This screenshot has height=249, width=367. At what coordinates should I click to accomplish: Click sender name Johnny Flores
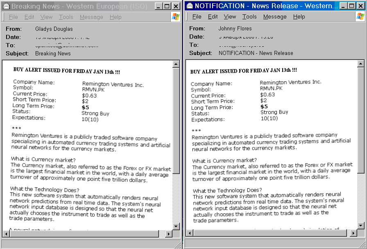click(x=235, y=28)
